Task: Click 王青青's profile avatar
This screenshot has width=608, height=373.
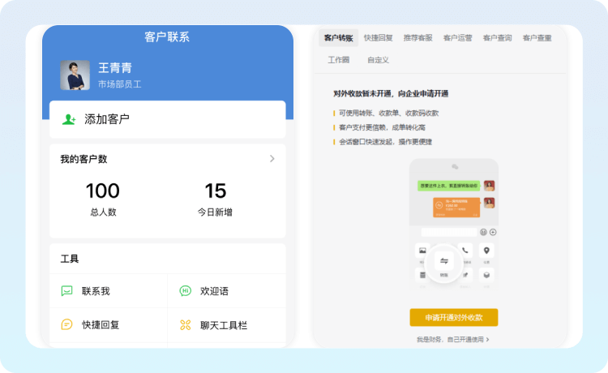Action: point(75,75)
